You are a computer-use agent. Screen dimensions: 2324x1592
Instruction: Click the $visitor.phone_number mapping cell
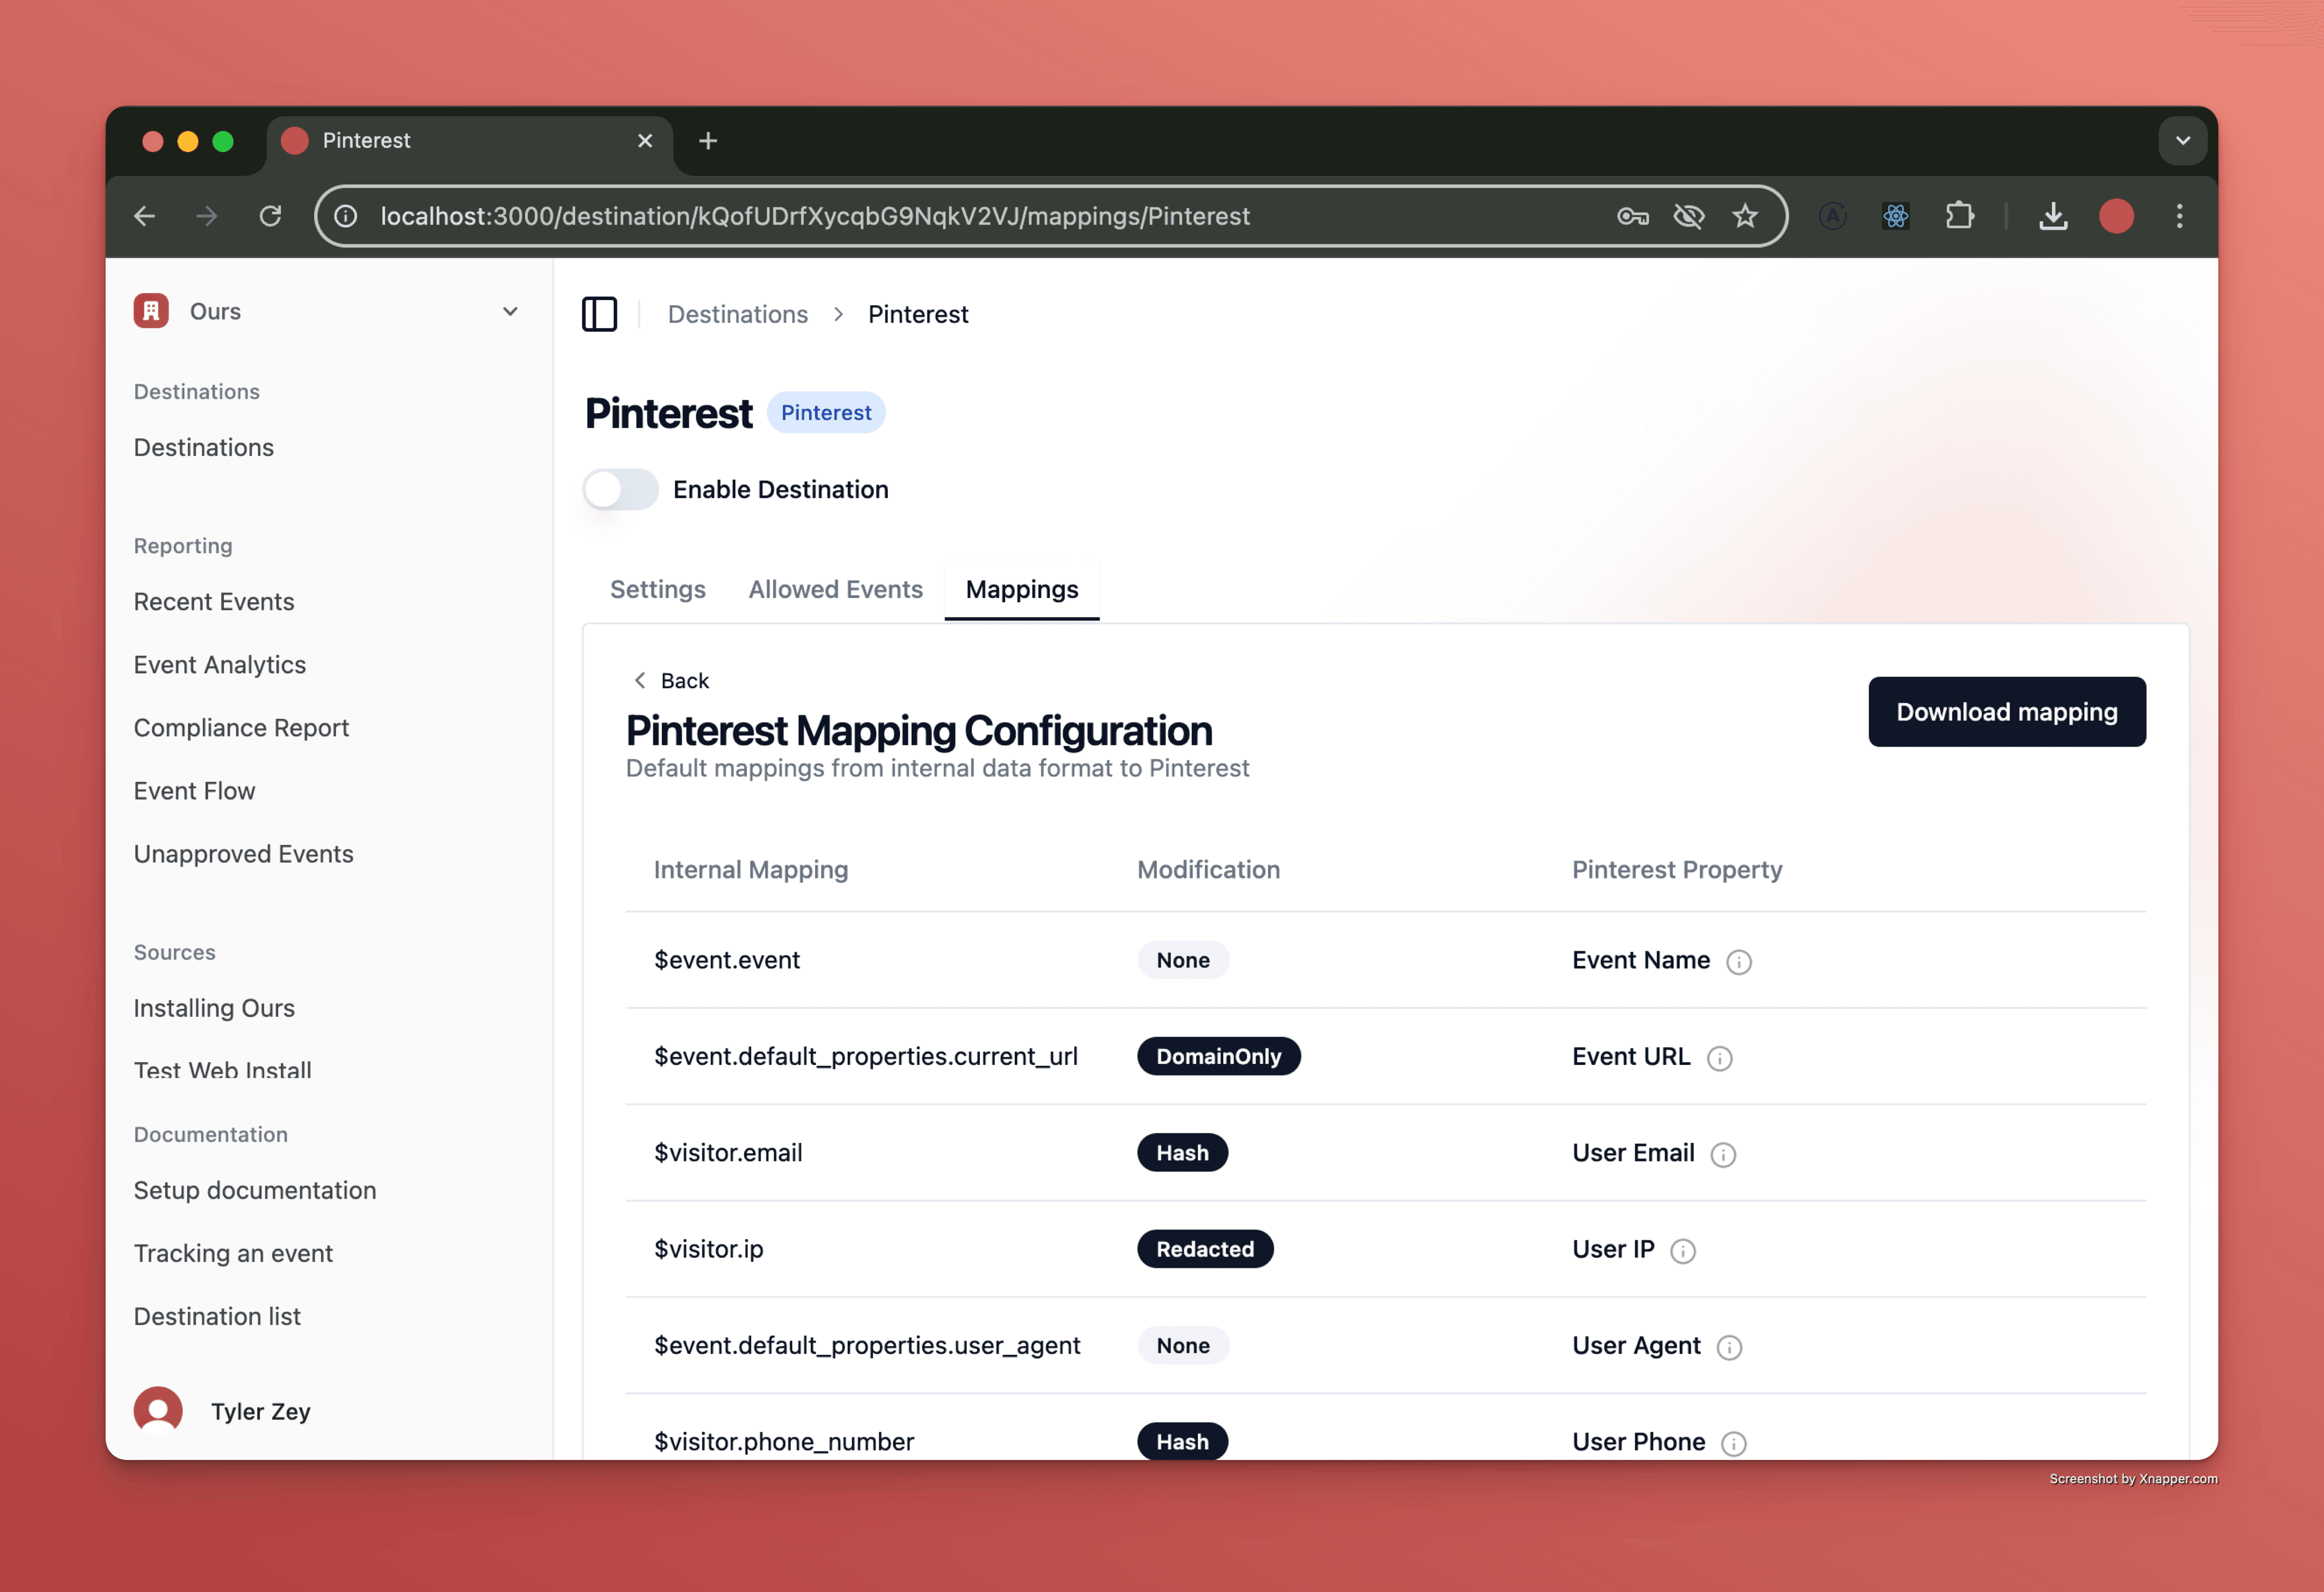click(783, 1441)
